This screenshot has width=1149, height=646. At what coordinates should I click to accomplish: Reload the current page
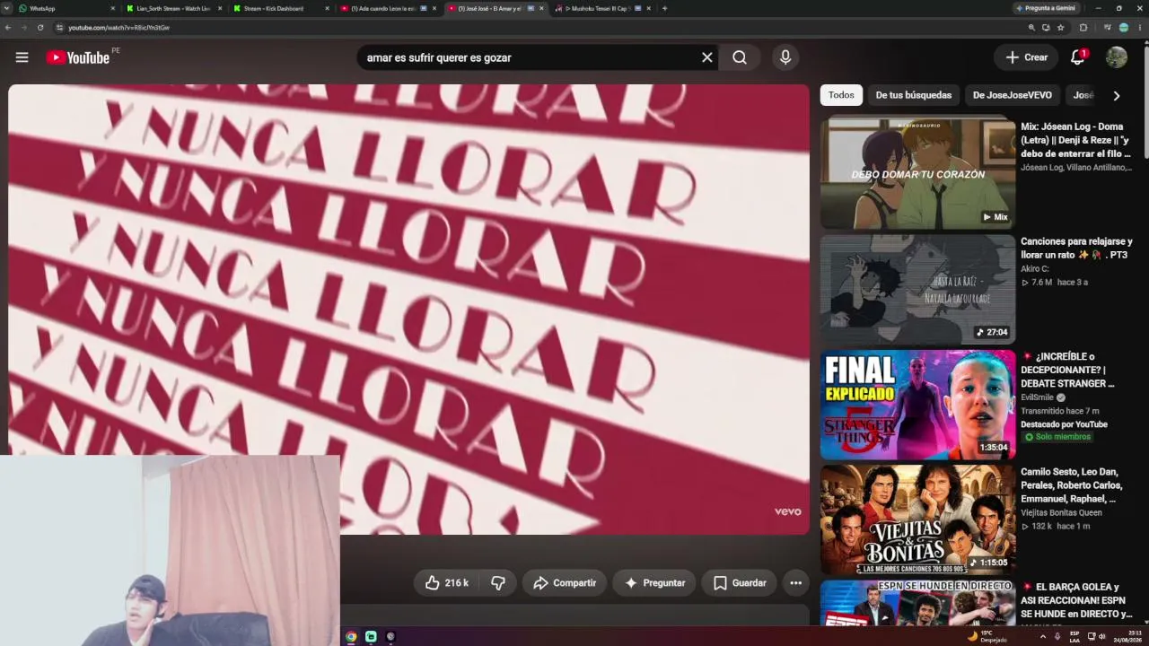[x=40, y=28]
